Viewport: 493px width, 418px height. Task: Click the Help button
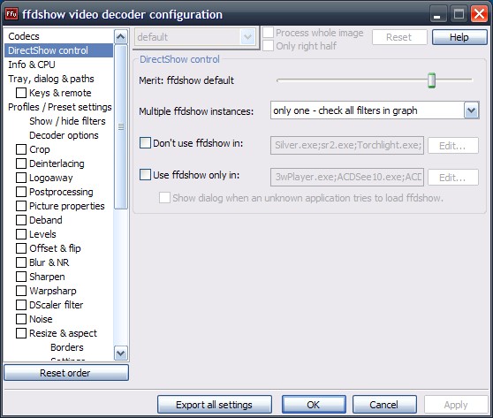click(459, 37)
